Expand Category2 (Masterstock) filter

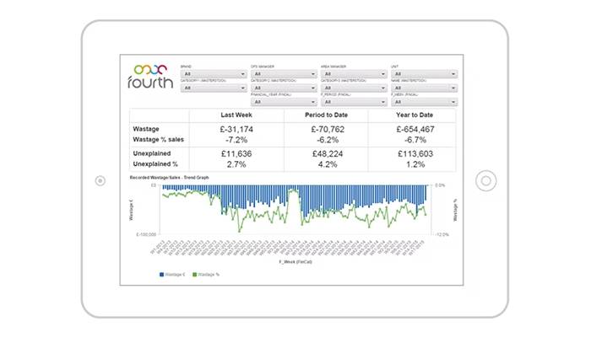point(285,88)
